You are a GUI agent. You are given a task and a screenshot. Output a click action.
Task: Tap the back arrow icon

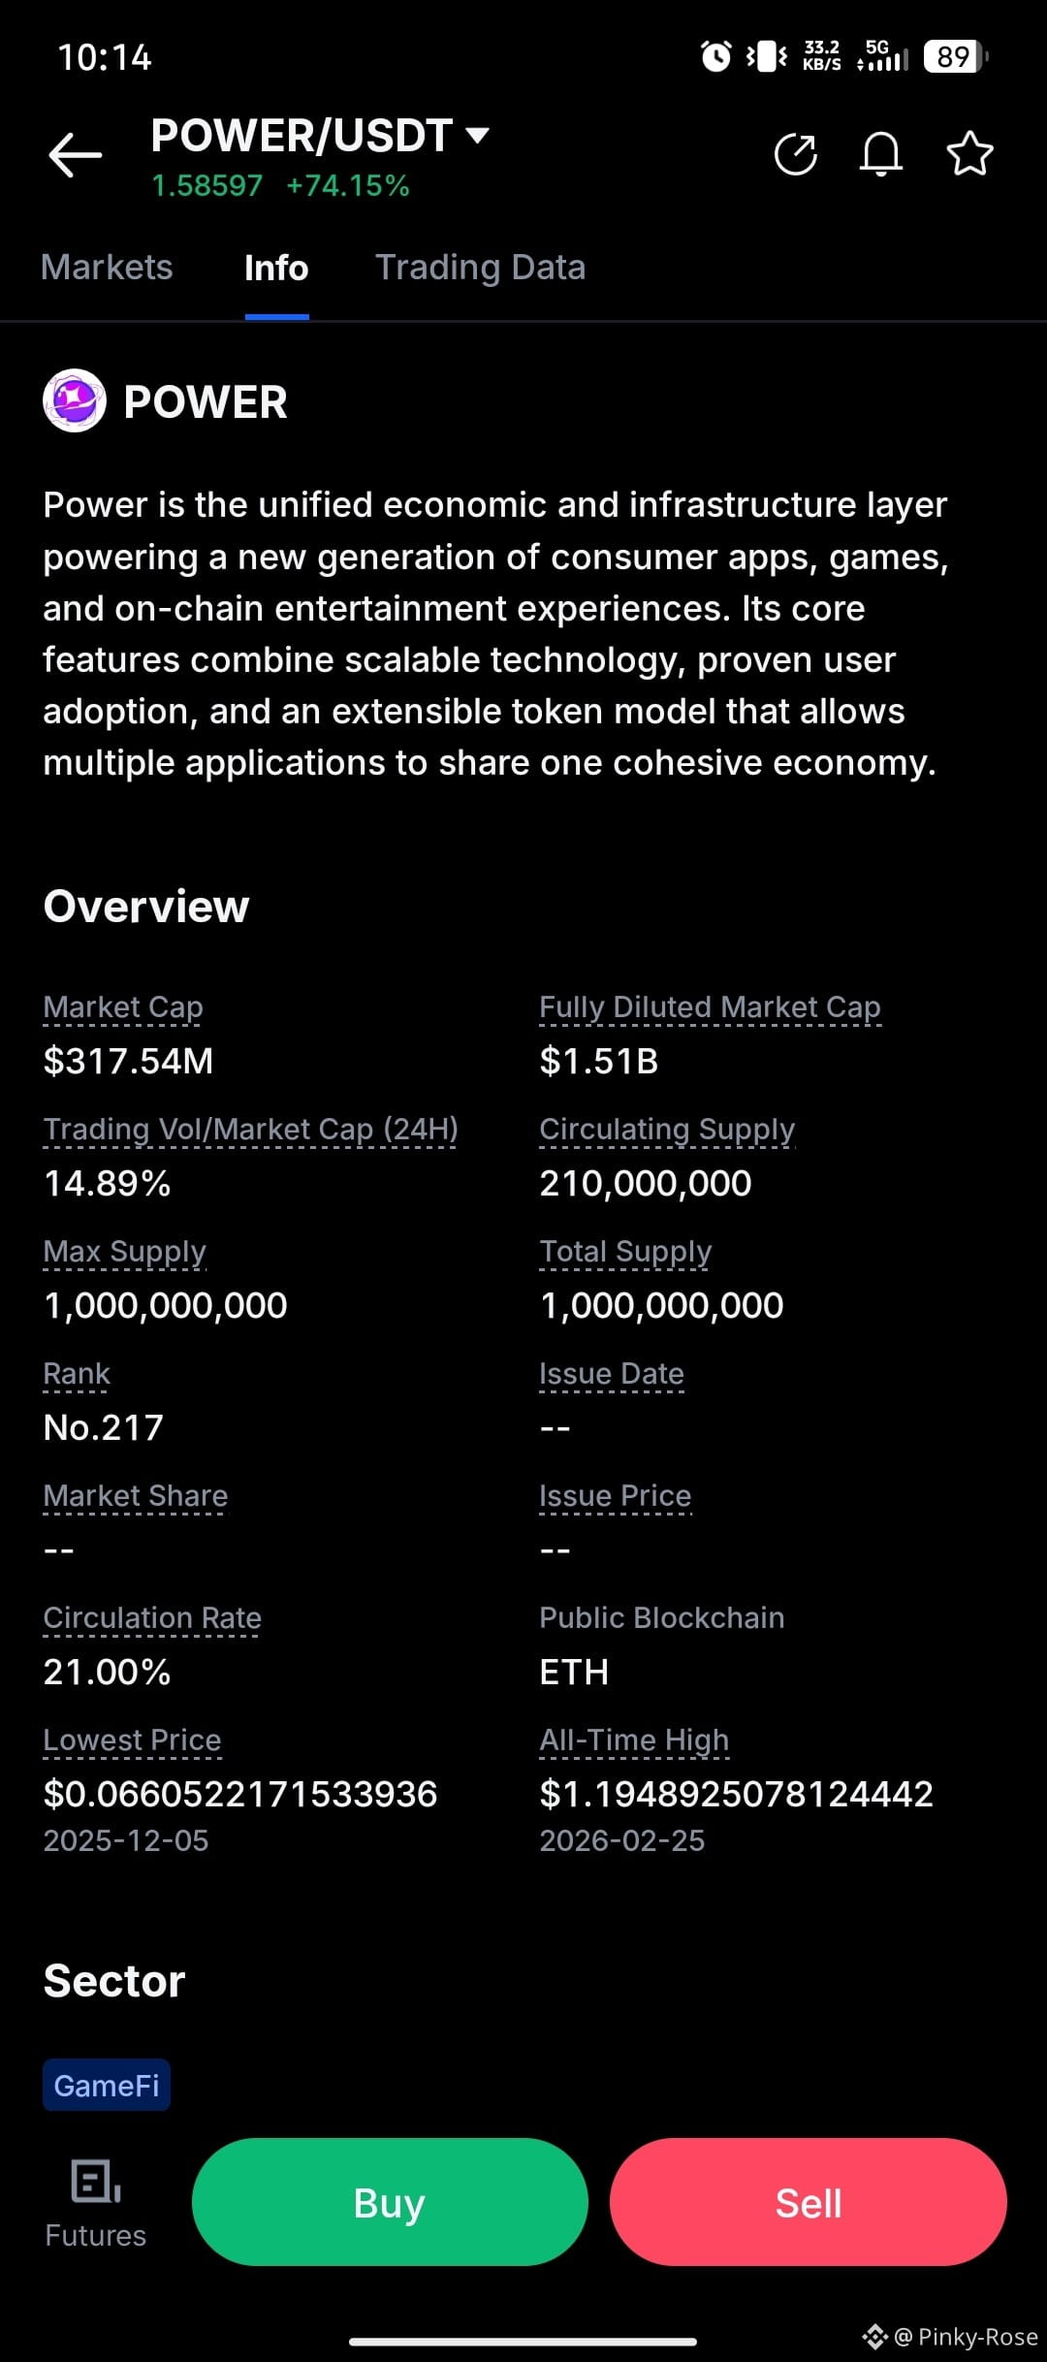point(76,155)
